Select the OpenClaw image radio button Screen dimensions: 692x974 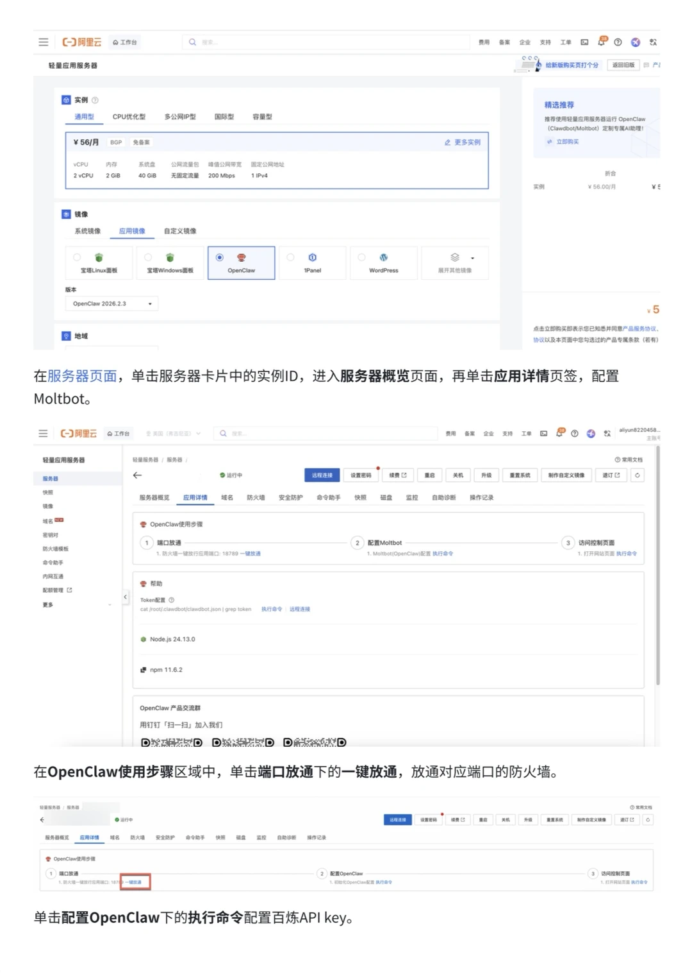pos(220,257)
